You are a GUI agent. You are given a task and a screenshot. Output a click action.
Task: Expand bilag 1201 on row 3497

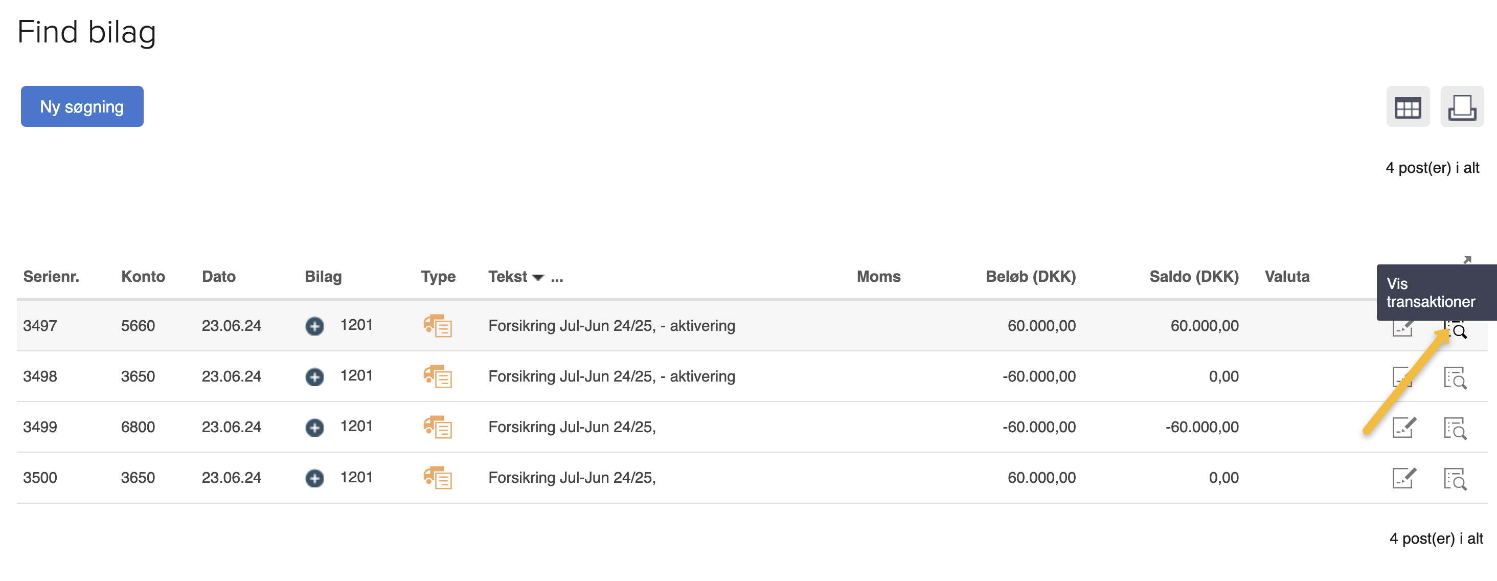[314, 326]
